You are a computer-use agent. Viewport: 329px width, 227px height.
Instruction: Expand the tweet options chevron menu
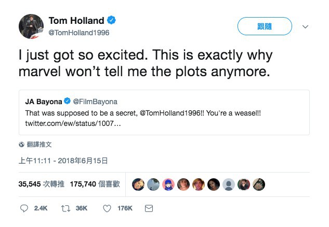point(305,26)
